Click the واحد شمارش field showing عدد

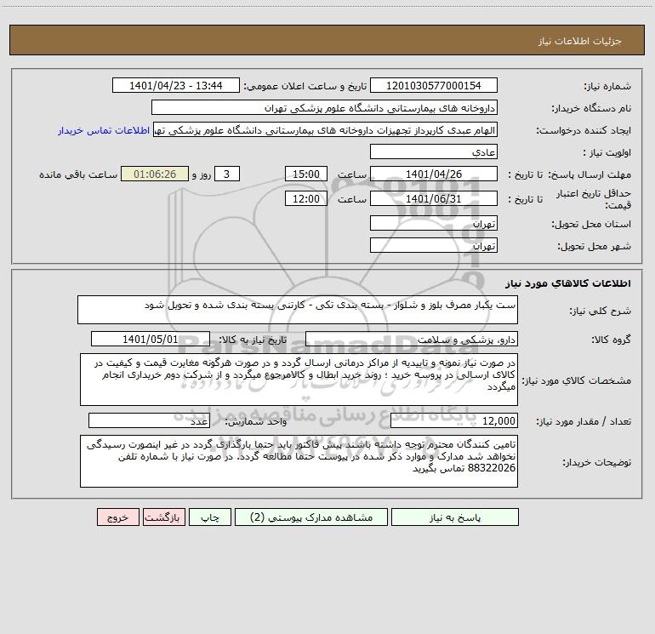(149, 420)
